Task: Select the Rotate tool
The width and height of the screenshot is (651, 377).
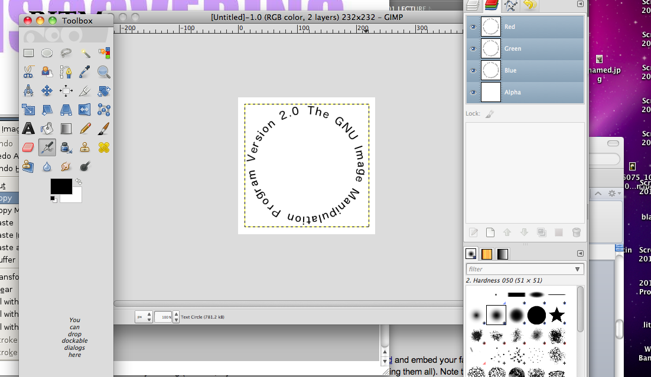Action: pyautogui.click(x=104, y=90)
